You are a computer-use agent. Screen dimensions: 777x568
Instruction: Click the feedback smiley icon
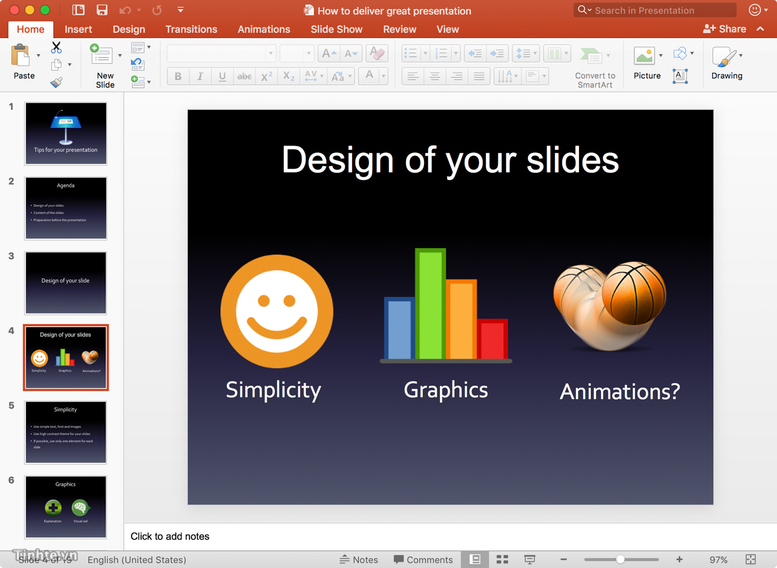[x=755, y=10]
